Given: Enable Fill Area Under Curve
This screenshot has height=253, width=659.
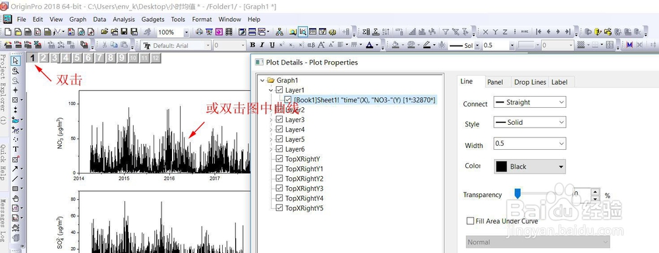Looking at the screenshot, I should [471, 221].
